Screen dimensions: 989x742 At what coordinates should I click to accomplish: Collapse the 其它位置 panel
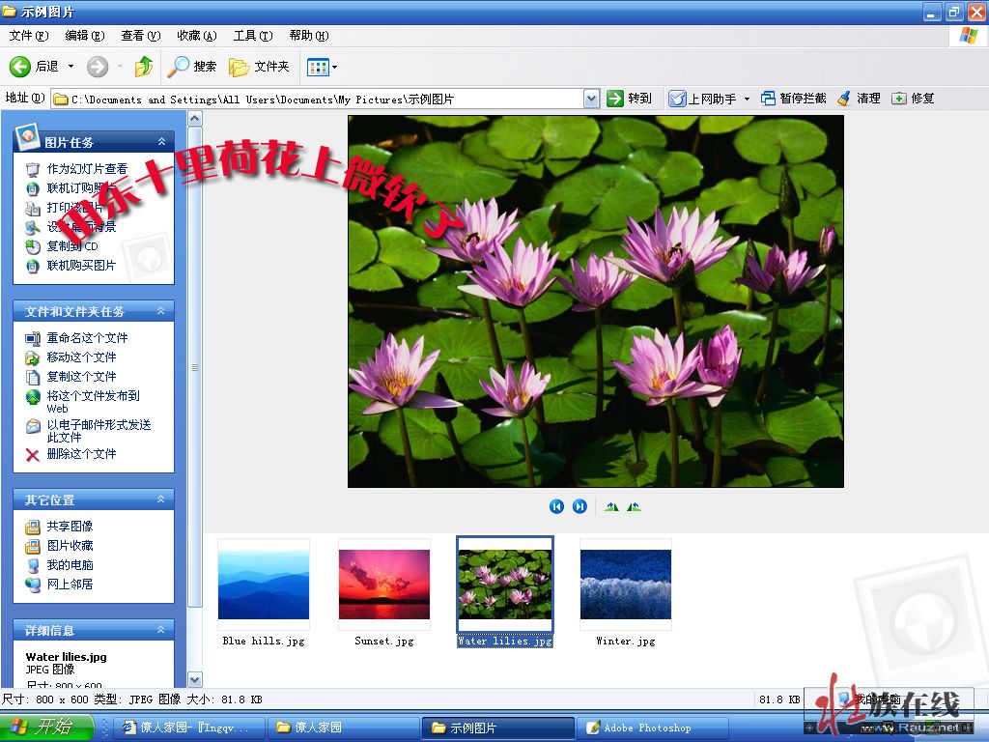click(162, 499)
